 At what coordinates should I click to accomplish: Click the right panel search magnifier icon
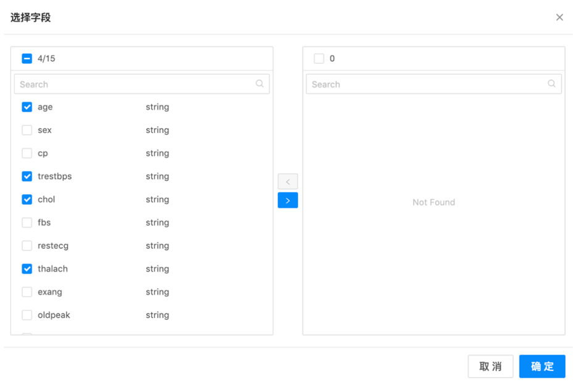click(552, 84)
